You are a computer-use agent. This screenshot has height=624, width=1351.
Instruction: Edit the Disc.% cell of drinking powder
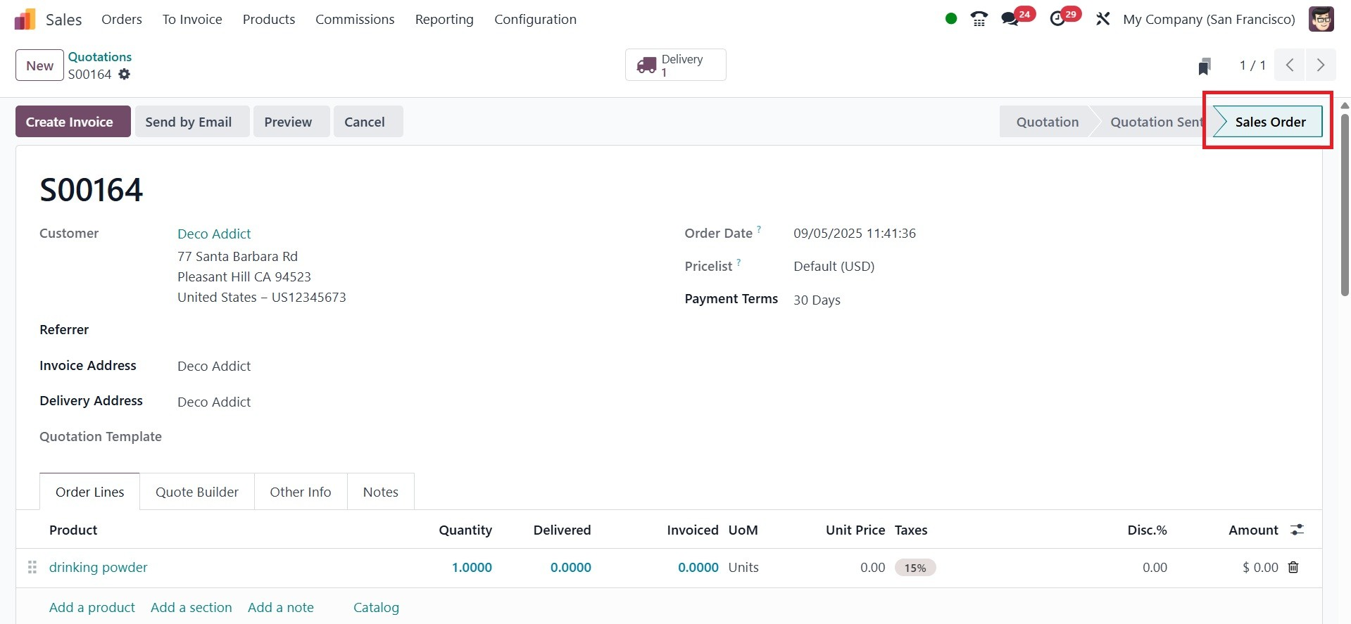click(1155, 567)
